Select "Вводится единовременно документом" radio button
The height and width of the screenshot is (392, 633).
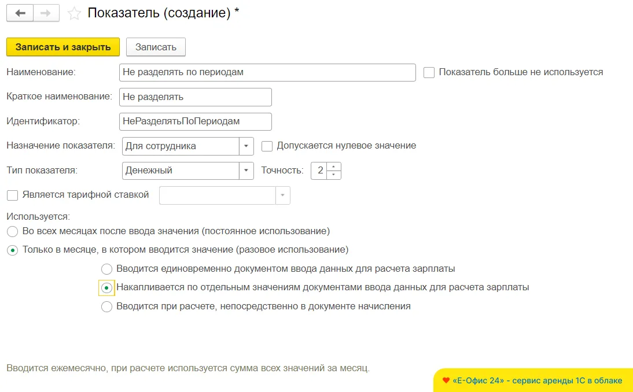click(106, 269)
